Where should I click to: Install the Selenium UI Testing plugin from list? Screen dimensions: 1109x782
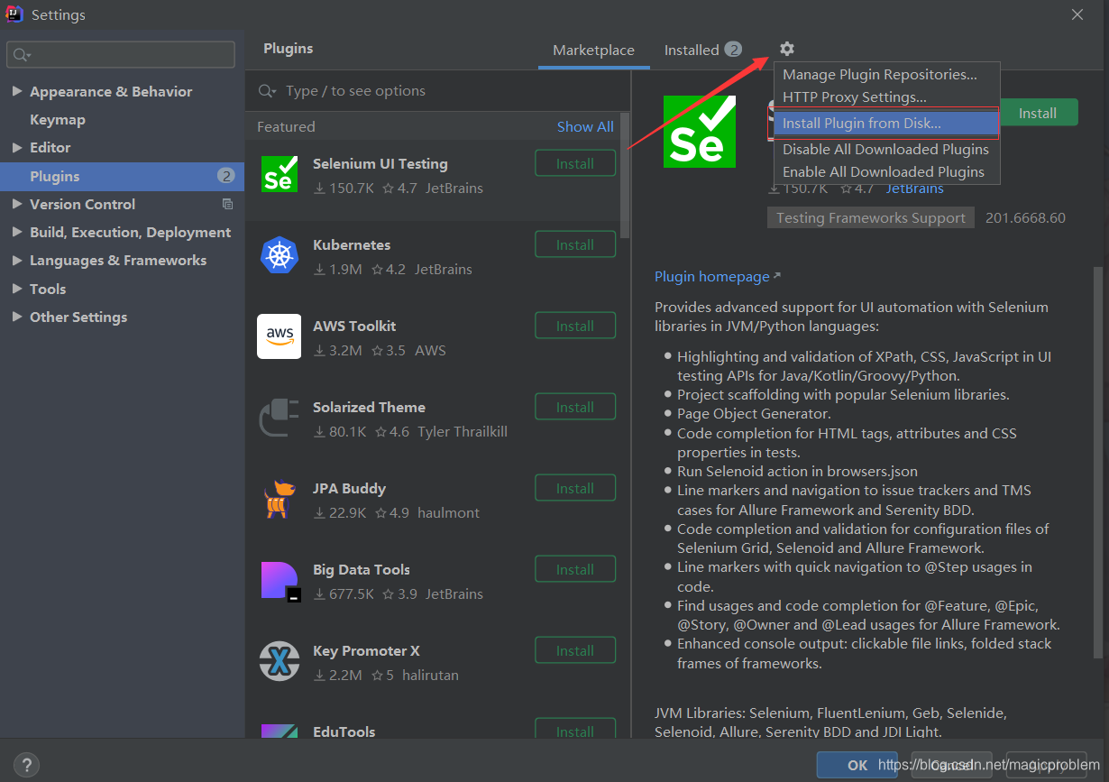pyautogui.click(x=575, y=163)
